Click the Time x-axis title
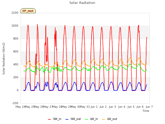The width and height of the screenshot is (165, 124). pos(146,111)
